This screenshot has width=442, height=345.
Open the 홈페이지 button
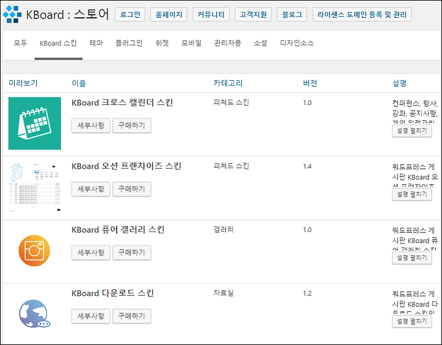[169, 14]
